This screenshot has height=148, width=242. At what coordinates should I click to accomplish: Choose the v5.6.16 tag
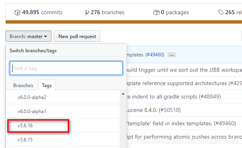coord(63,125)
